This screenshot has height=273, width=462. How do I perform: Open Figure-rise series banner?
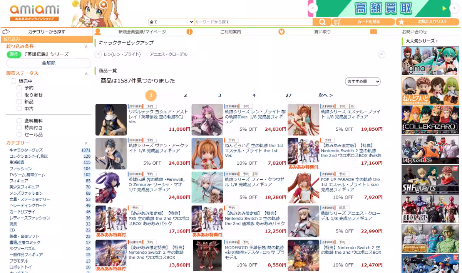point(430,149)
